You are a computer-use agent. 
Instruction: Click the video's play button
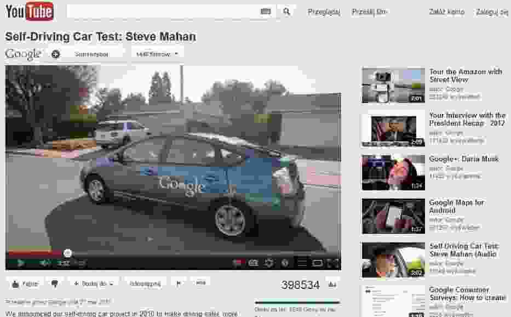20,263
